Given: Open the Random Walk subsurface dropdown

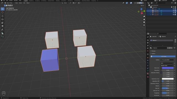Looking at the screenshot, I should 167,66.
